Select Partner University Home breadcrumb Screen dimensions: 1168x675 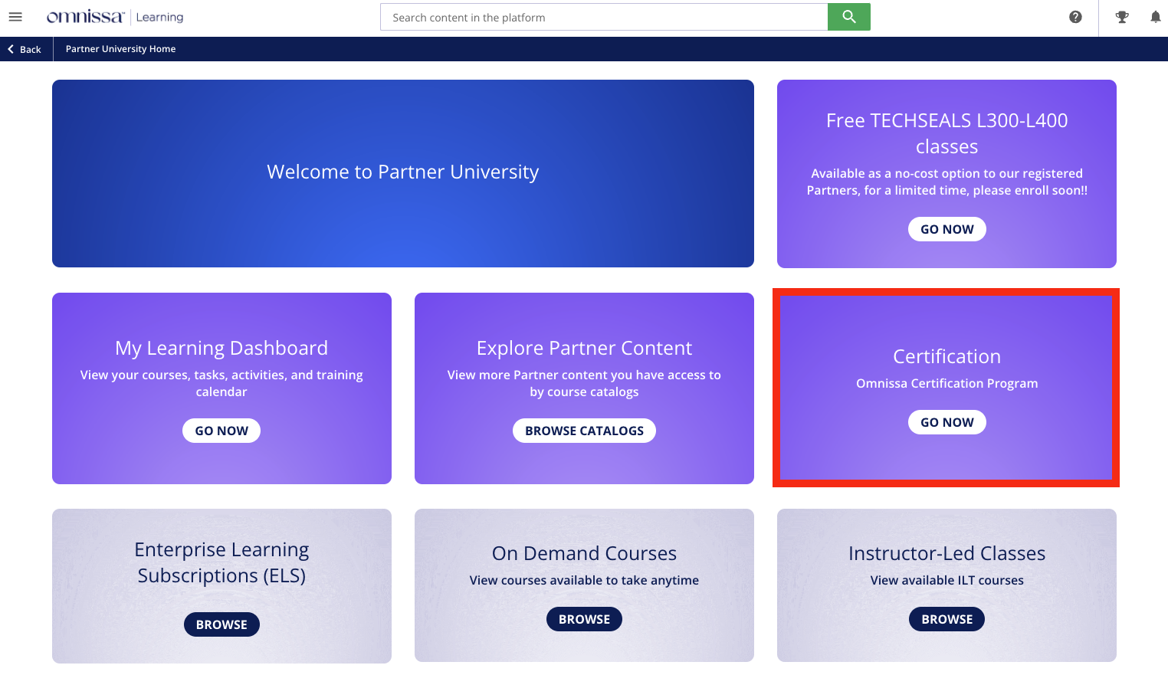(120, 49)
